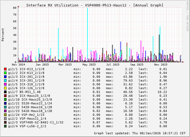The image size is (190, 137).
Task: Select the black gi1/7 B5-R51_1.48 swatch
Action: [x=5, y=92]
